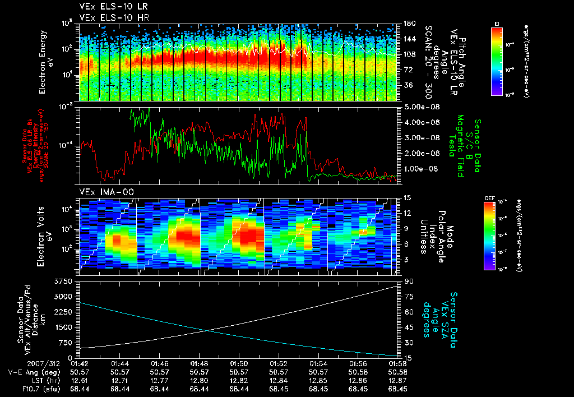Click the '01:44' time tick label
This screenshot has height=397, width=574.
tap(120, 364)
